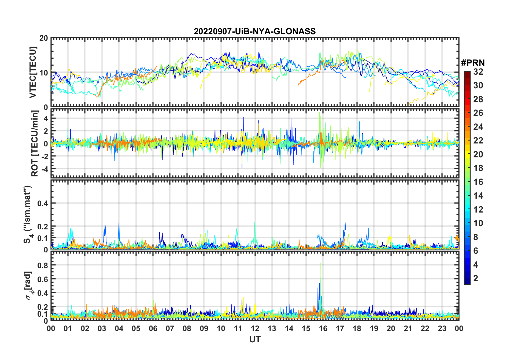The width and height of the screenshot is (510, 356).
Task: Click the UT axis hour label 07
Action: (170, 328)
